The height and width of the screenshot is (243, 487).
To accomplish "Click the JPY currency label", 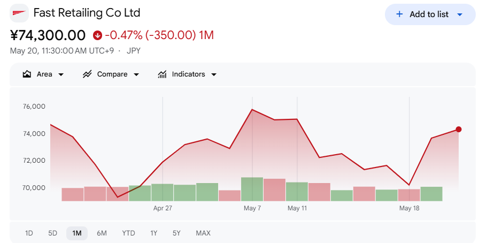I will click(x=134, y=51).
